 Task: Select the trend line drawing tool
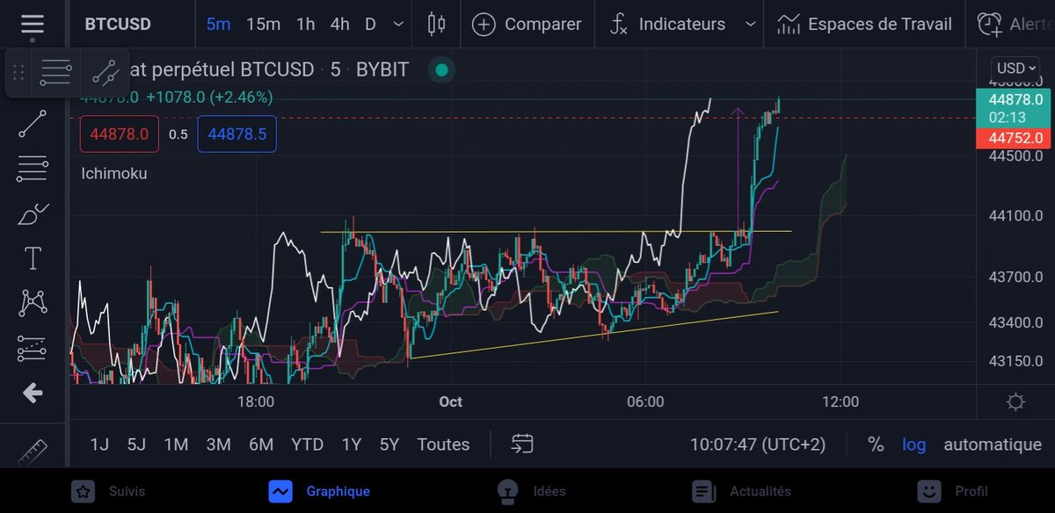click(33, 124)
